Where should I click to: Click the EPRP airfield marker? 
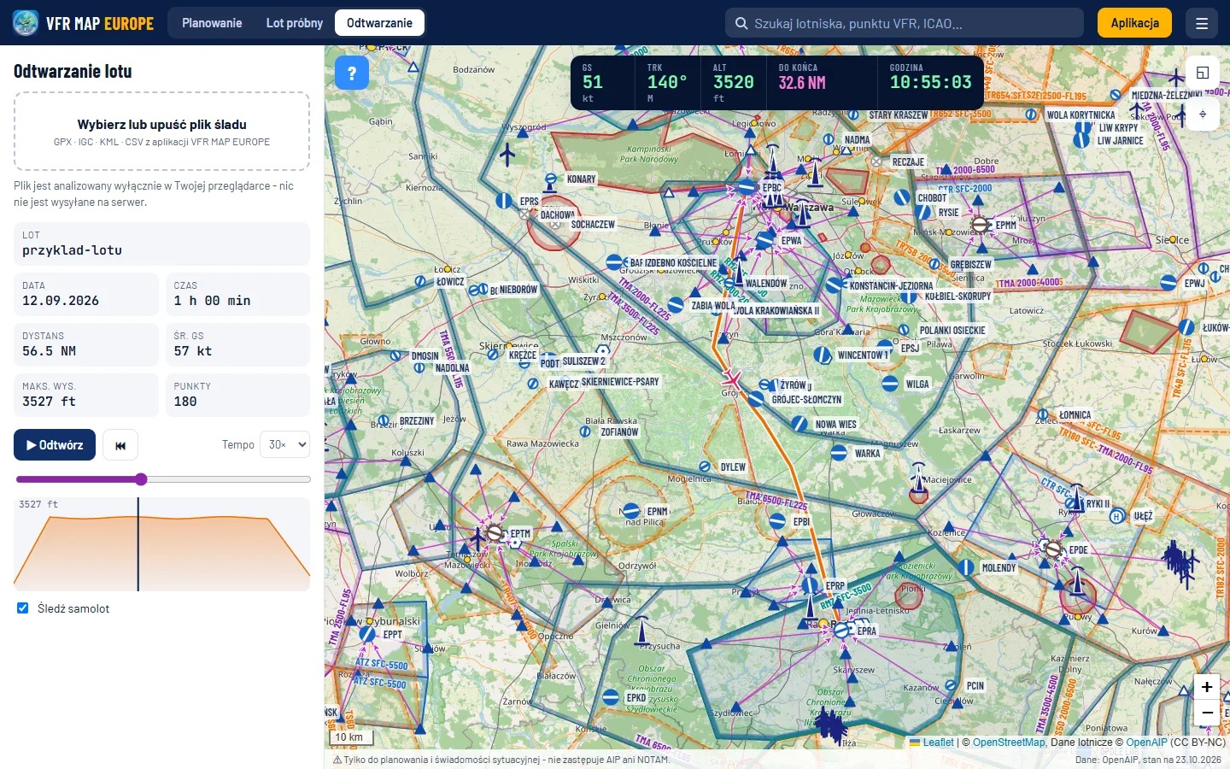coord(810,586)
